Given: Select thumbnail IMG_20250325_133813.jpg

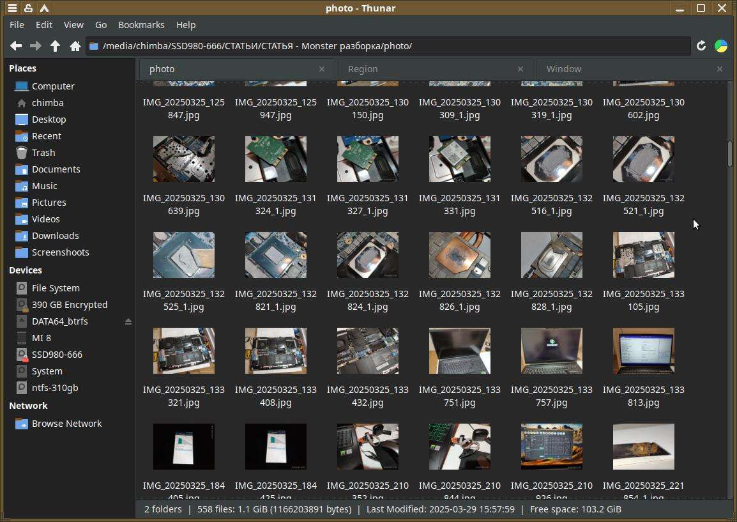Looking at the screenshot, I should 643,351.
